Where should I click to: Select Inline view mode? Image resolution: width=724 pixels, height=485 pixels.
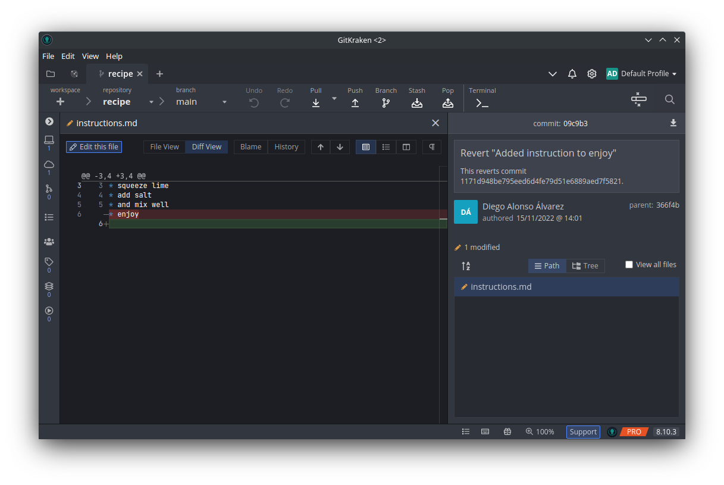click(x=386, y=147)
